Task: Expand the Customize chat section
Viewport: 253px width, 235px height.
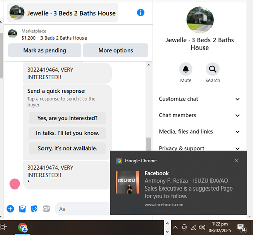Action: click(199, 99)
